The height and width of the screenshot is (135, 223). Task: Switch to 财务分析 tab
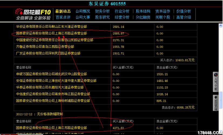[x=102, y=11]
